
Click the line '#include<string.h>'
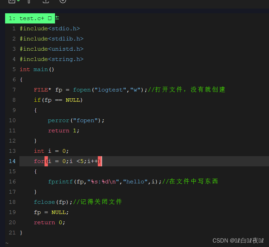[52, 59]
